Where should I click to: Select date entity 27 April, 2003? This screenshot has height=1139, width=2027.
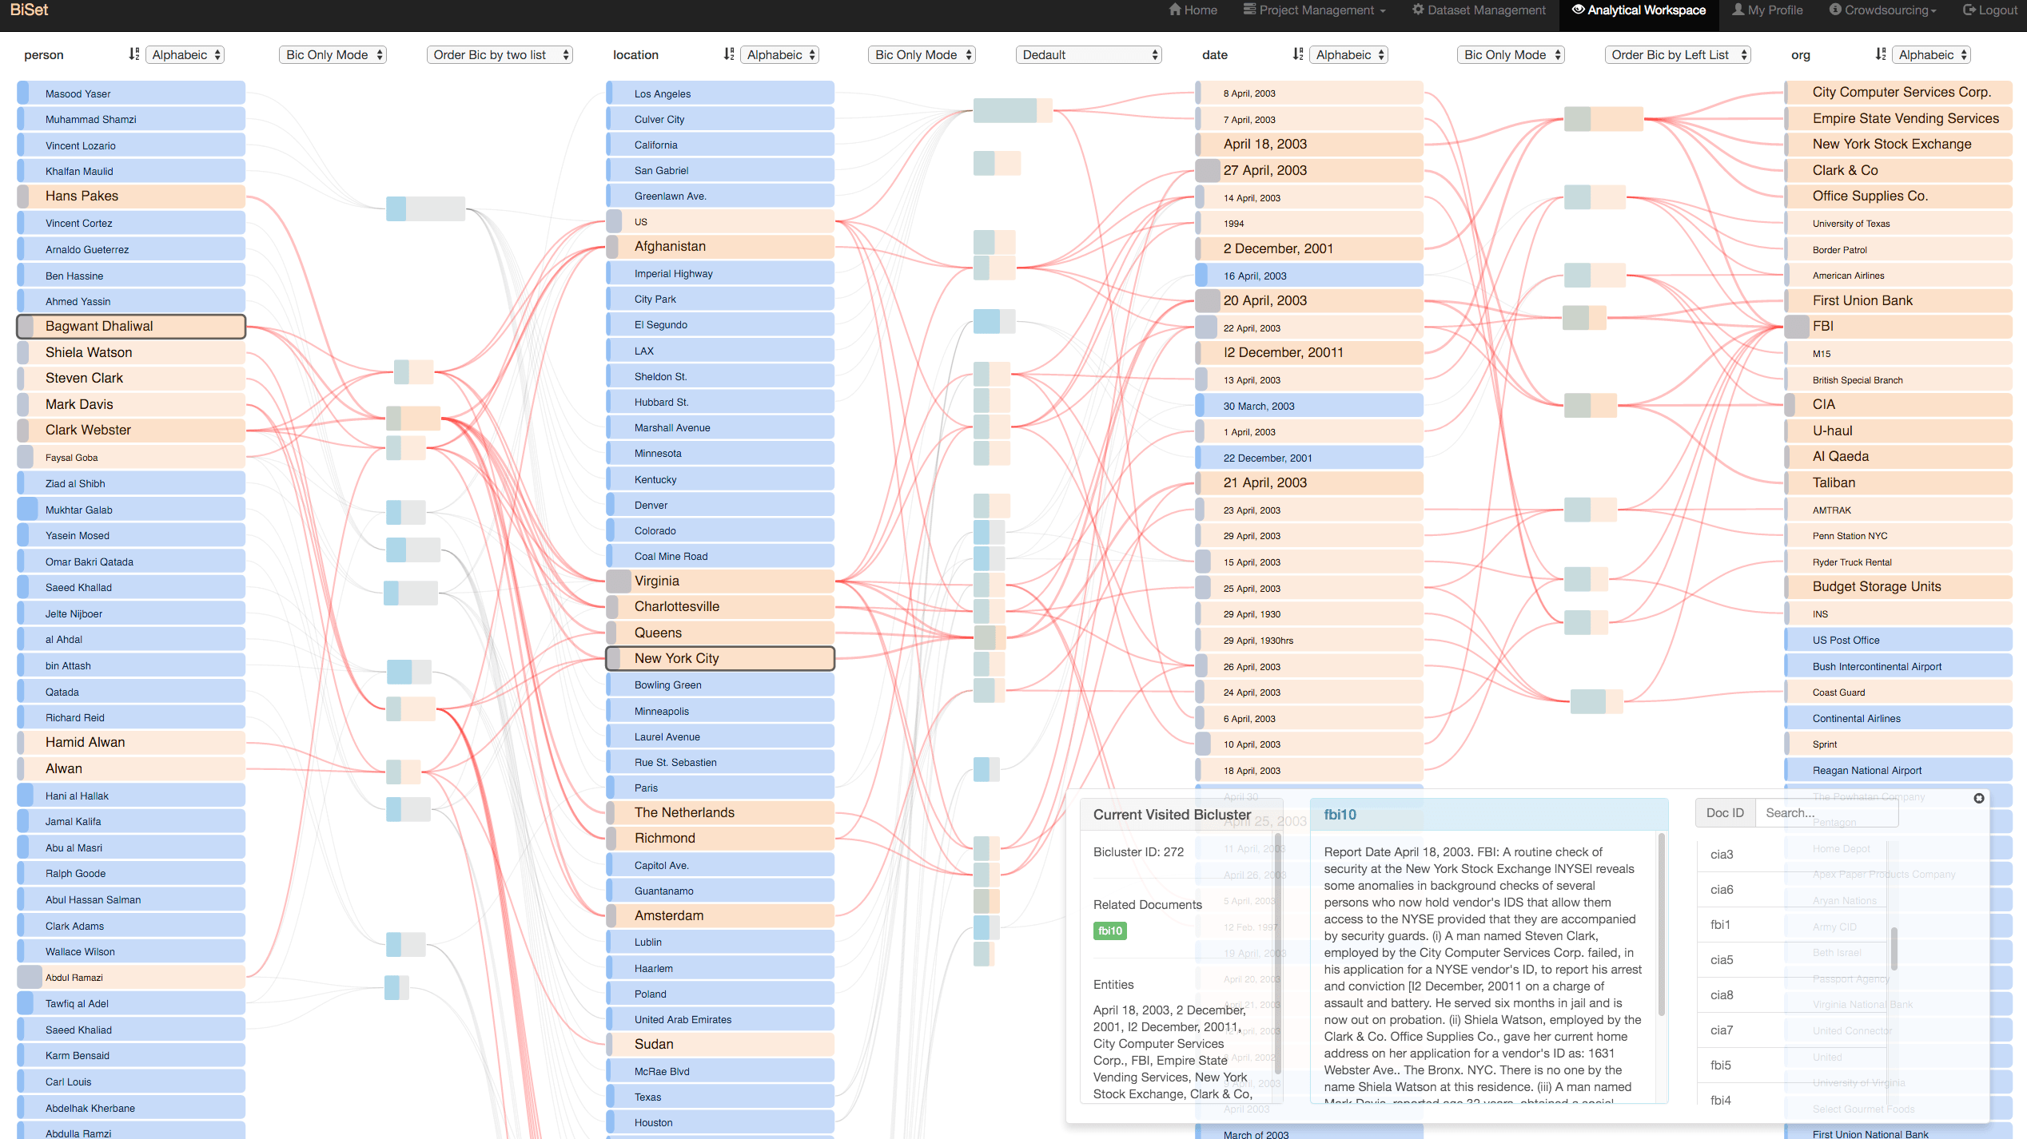click(x=1309, y=170)
